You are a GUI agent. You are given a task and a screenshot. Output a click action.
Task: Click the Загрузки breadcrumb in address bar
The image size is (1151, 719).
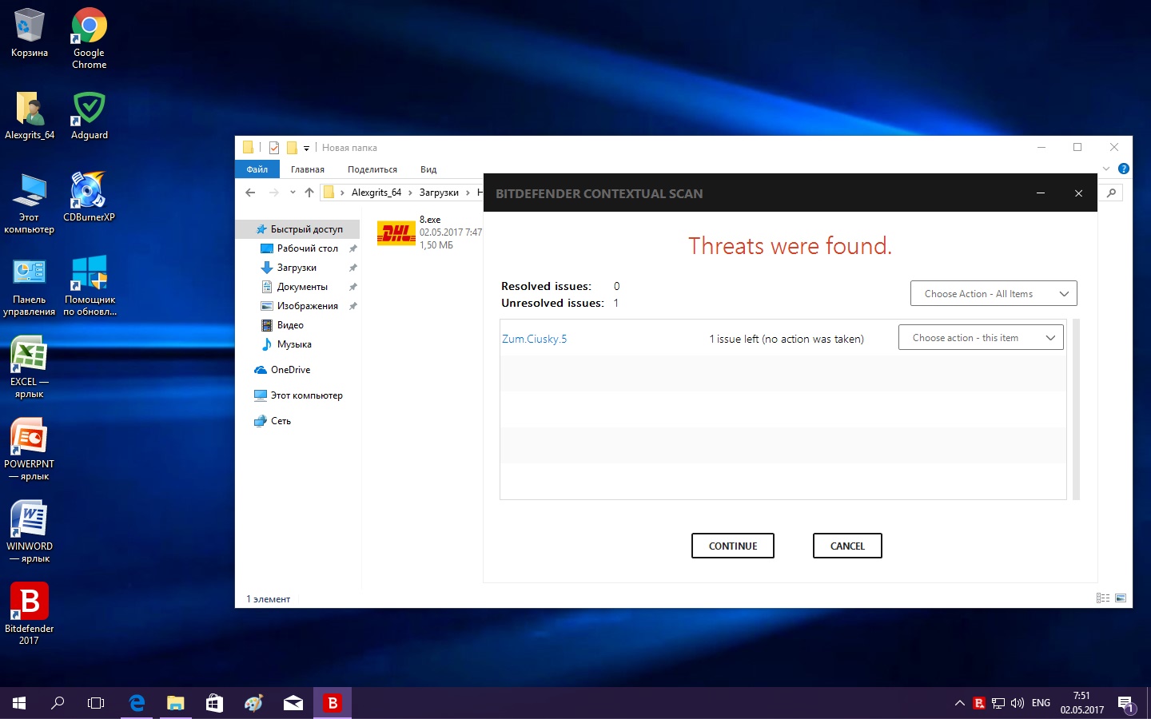[x=439, y=193]
